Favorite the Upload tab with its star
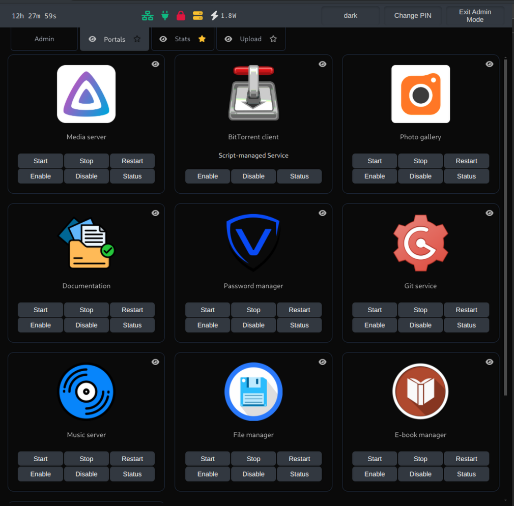Image resolution: width=514 pixels, height=506 pixels. tap(273, 39)
